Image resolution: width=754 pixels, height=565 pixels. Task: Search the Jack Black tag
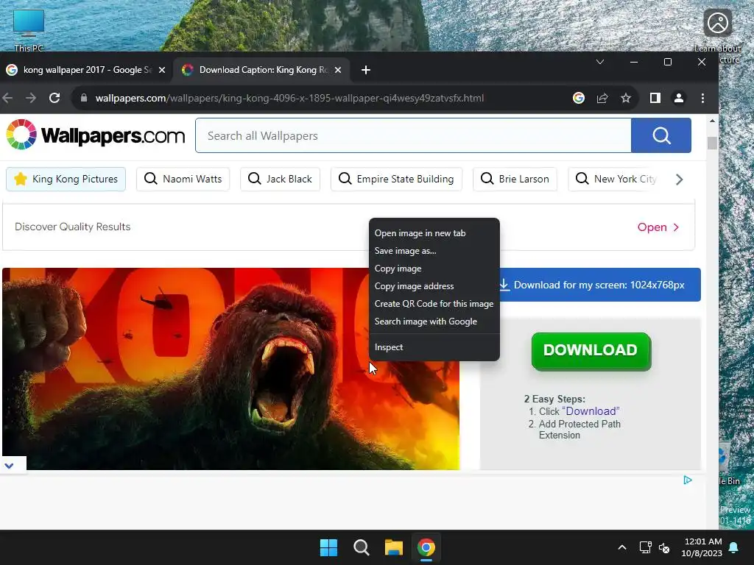pos(280,180)
